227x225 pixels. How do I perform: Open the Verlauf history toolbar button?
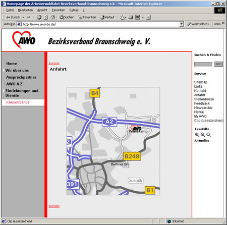(x=107, y=17)
